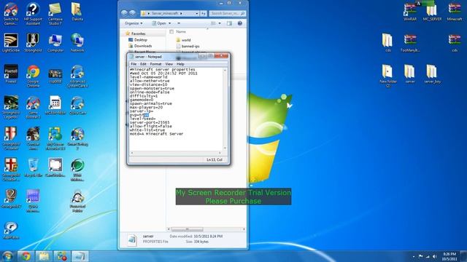Open the Dakota user folder icon
This screenshot has width=467, height=262.
coord(77,12)
